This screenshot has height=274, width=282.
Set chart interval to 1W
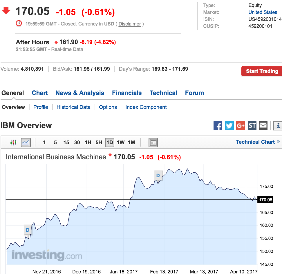point(120,142)
